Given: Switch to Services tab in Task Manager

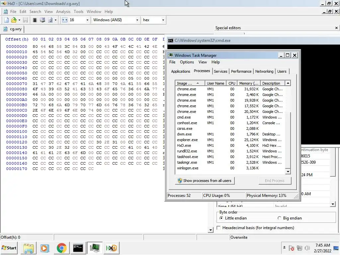Looking at the screenshot, I should [220, 71].
